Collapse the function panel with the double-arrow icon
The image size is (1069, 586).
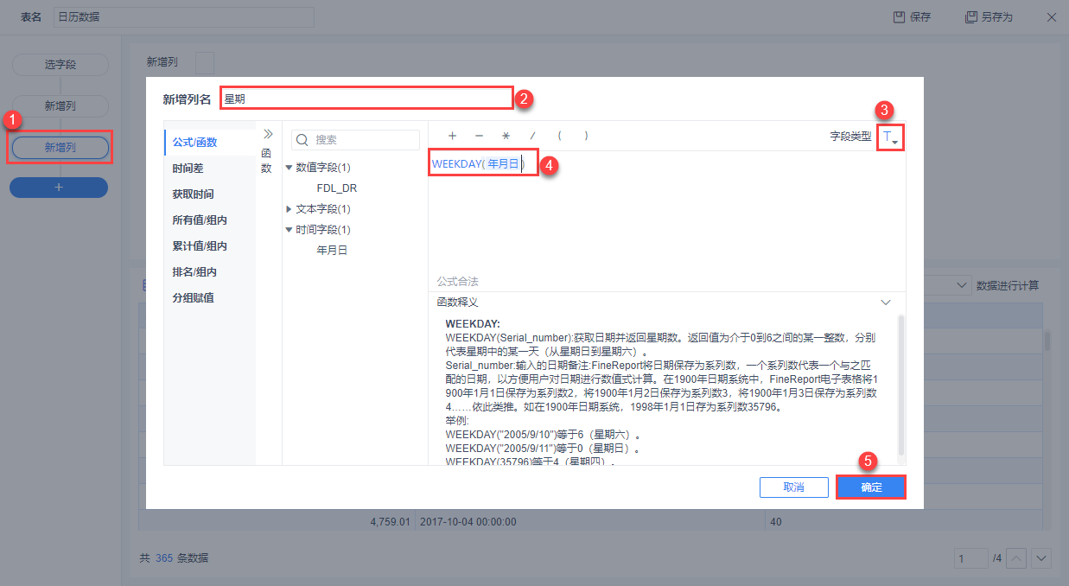pyautogui.click(x=267, y=134)
